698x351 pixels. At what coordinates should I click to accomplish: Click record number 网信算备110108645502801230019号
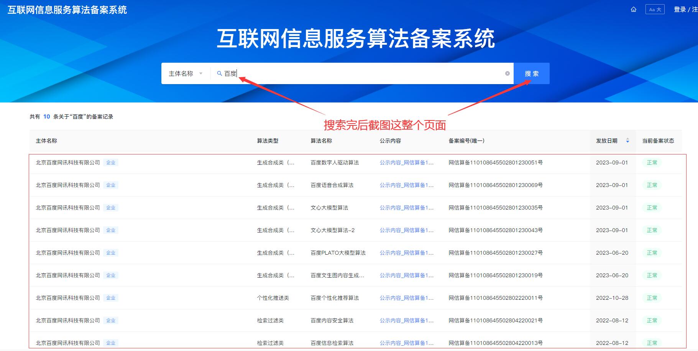(x=496, y=275)
